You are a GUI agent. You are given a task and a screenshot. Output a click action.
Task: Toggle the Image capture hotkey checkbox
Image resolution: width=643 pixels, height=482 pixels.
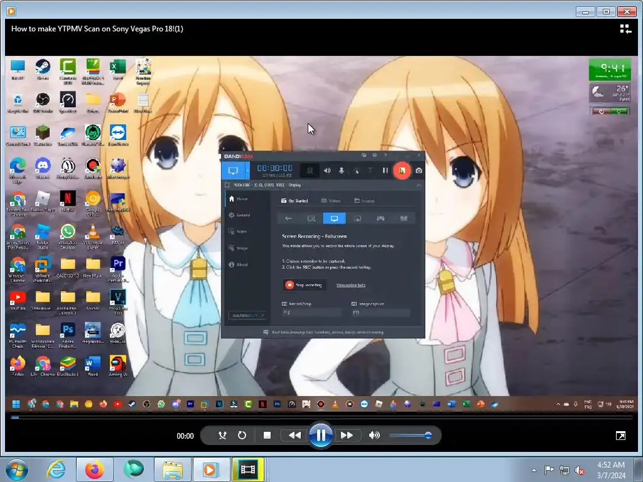click(354, 304)
